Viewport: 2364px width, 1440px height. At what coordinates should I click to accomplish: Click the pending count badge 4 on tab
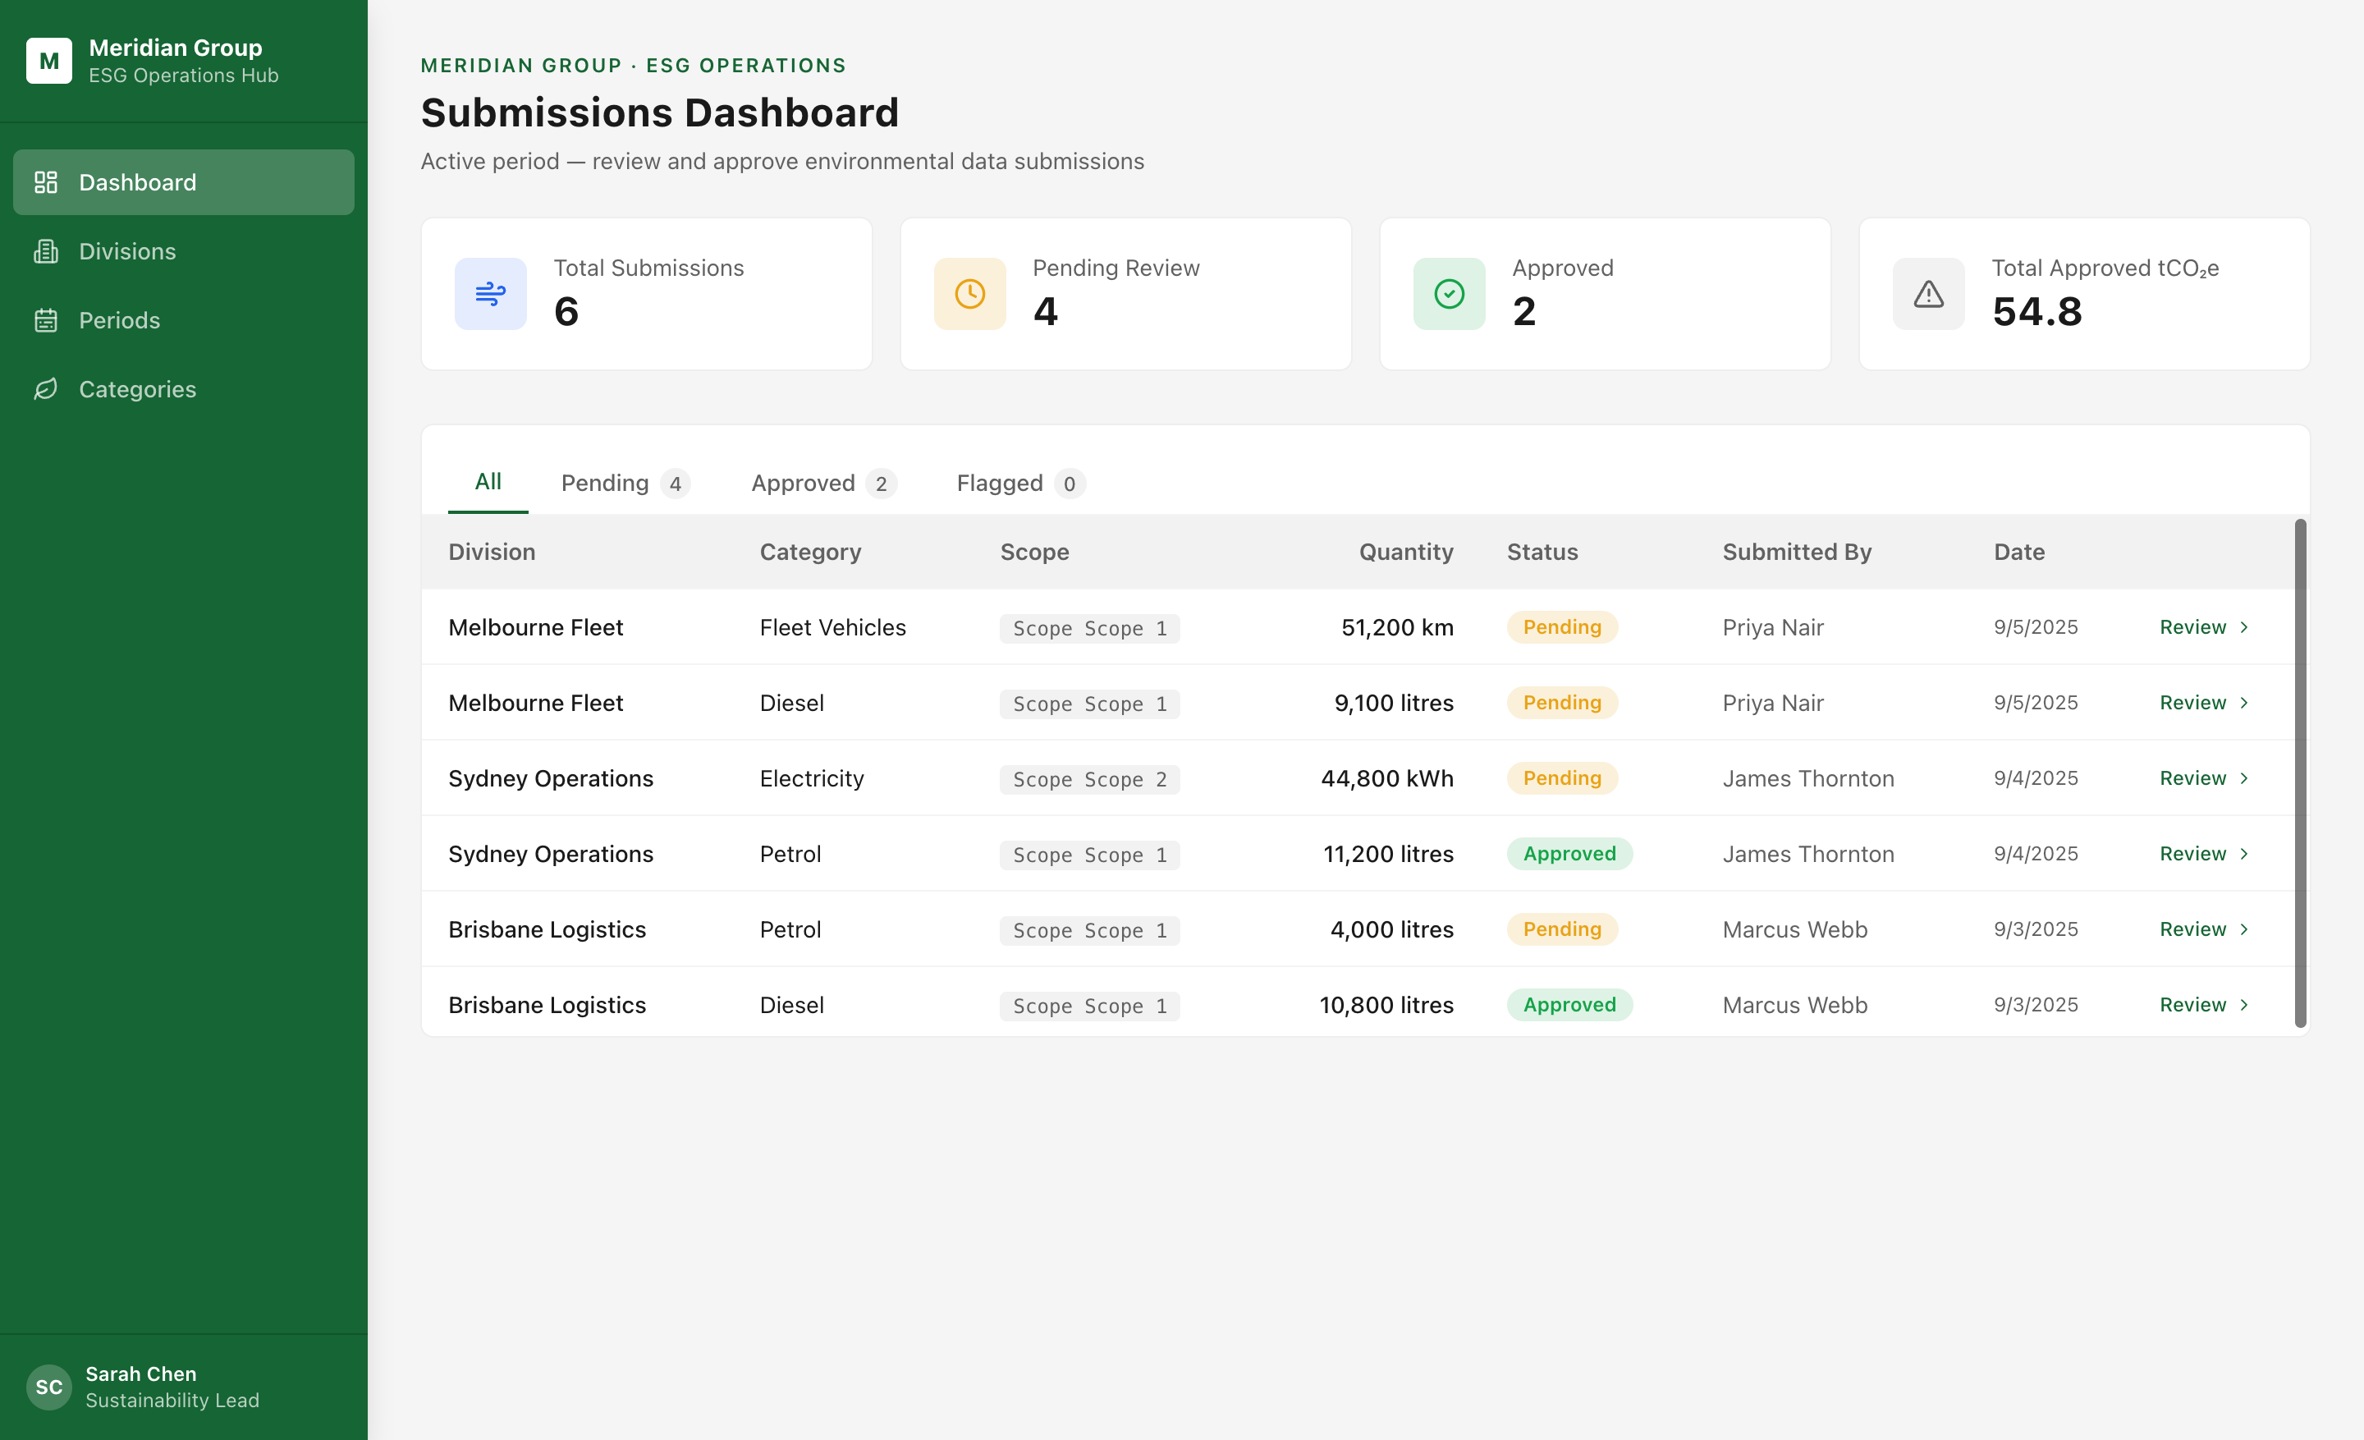676,484
